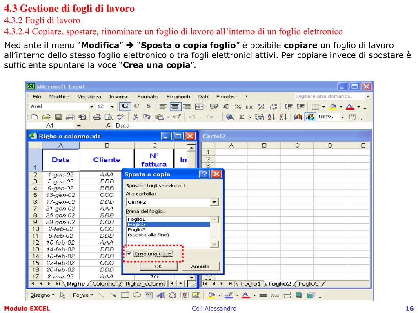Toggle center alignment in formatting toolbar
Viewport: 418px width, 313px height.
pyautogui.click(x=175, y=107)
